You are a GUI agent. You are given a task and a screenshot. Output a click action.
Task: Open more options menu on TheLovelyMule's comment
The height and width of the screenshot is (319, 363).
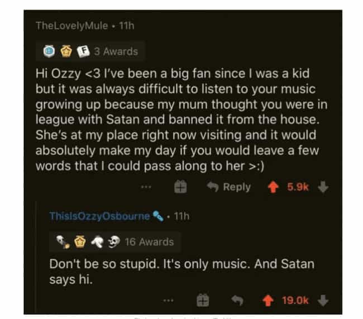click(147, 188)
